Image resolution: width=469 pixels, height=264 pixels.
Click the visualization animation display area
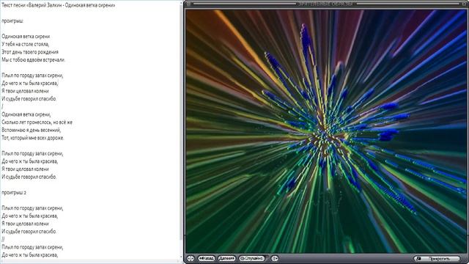pos(325,131)
